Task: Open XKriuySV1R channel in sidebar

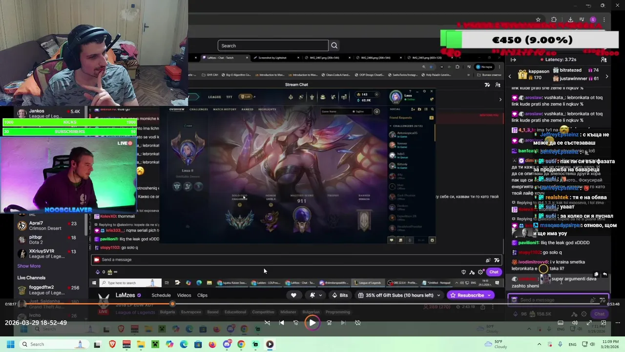Action: tap(52, 254)
